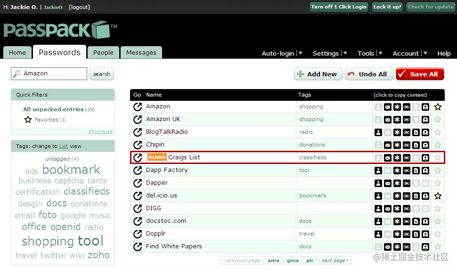Image resolution: width=457 pixels, height=270 pixels.
Task: Copy Dapper link using chain icon
Action: pos(407,183)
